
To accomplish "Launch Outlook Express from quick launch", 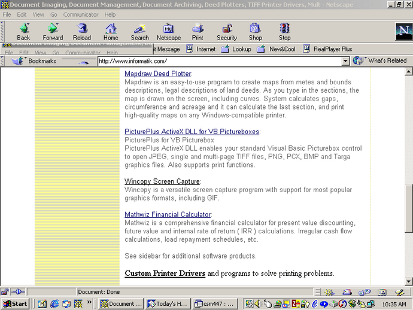I will (66, 304).
